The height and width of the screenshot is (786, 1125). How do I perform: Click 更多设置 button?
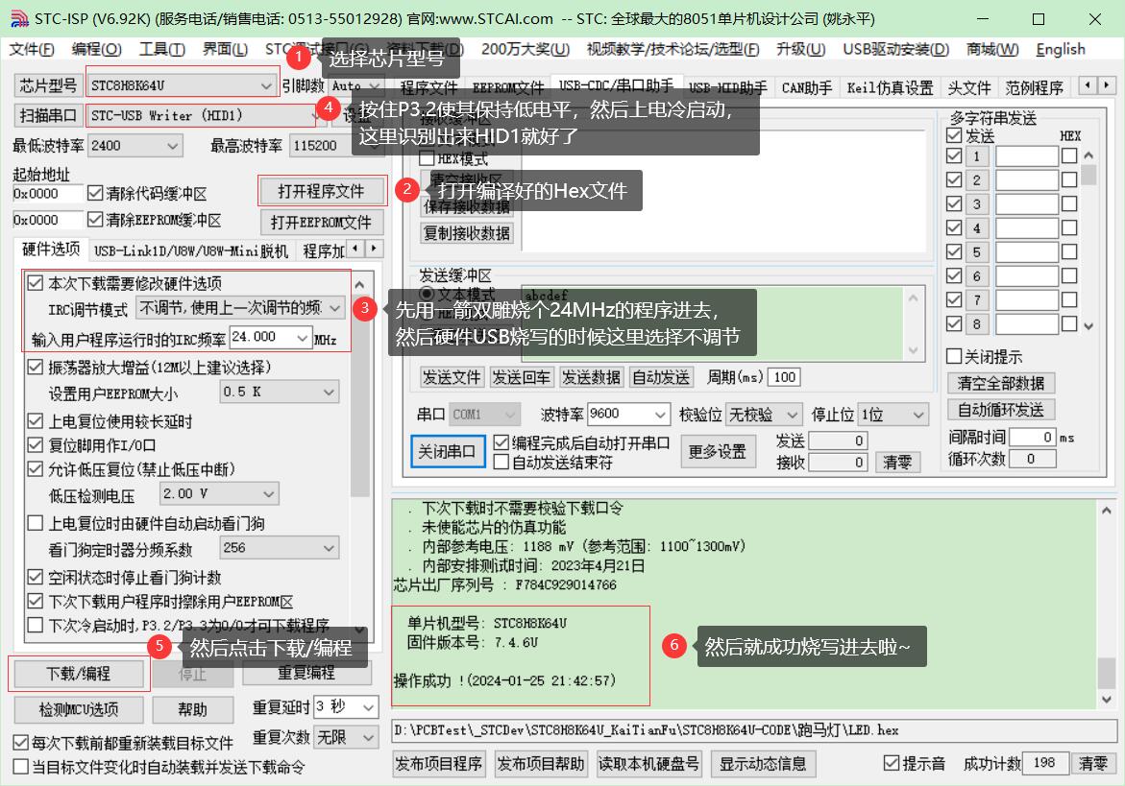[718, 451]
